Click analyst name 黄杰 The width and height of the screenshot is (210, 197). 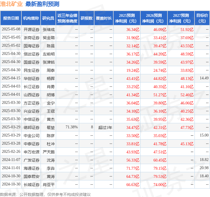point(51,119)
